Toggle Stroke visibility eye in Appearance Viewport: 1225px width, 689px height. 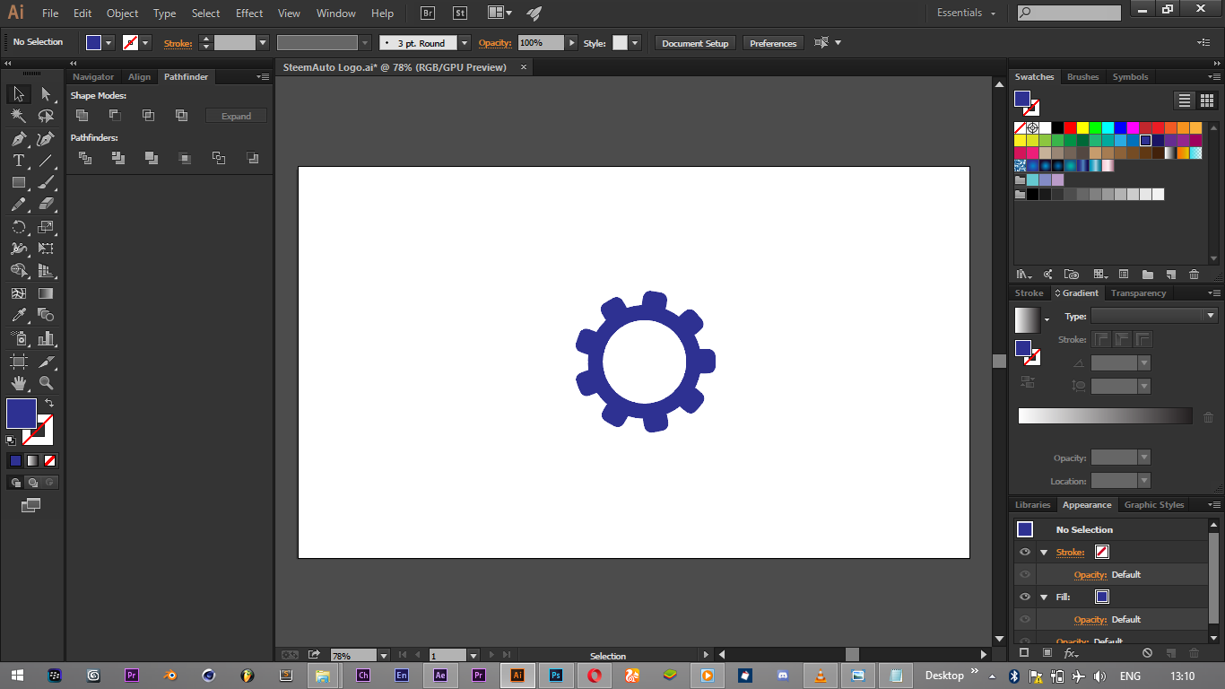coord(1025,552)
